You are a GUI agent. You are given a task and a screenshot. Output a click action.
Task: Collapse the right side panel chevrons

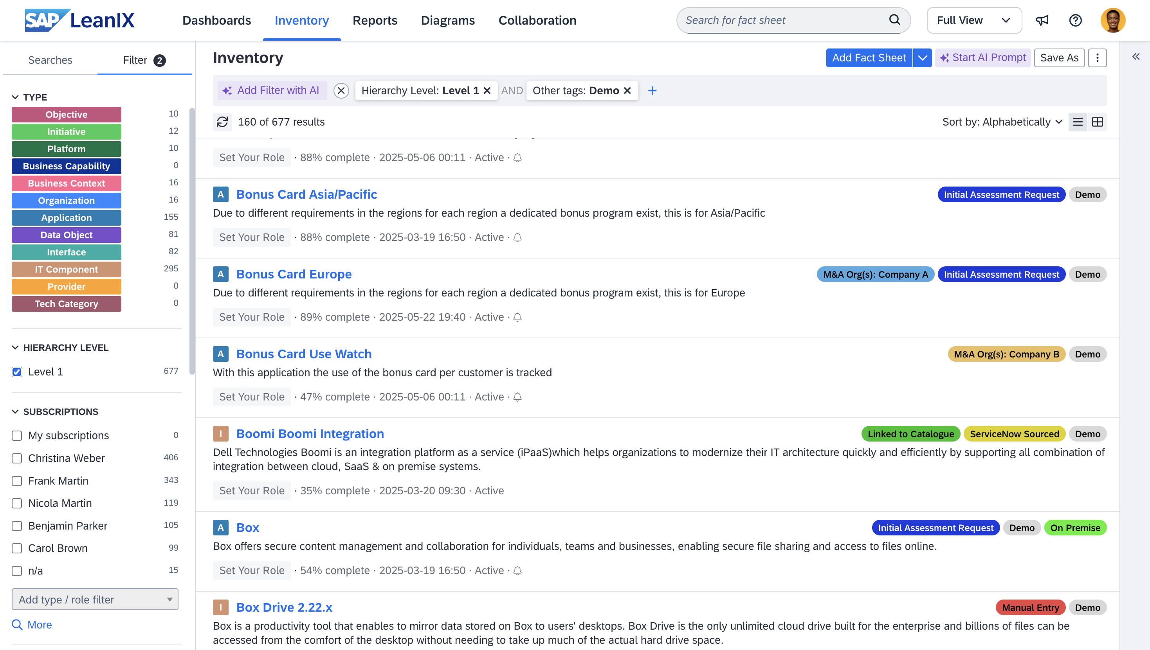[1136, 57]
